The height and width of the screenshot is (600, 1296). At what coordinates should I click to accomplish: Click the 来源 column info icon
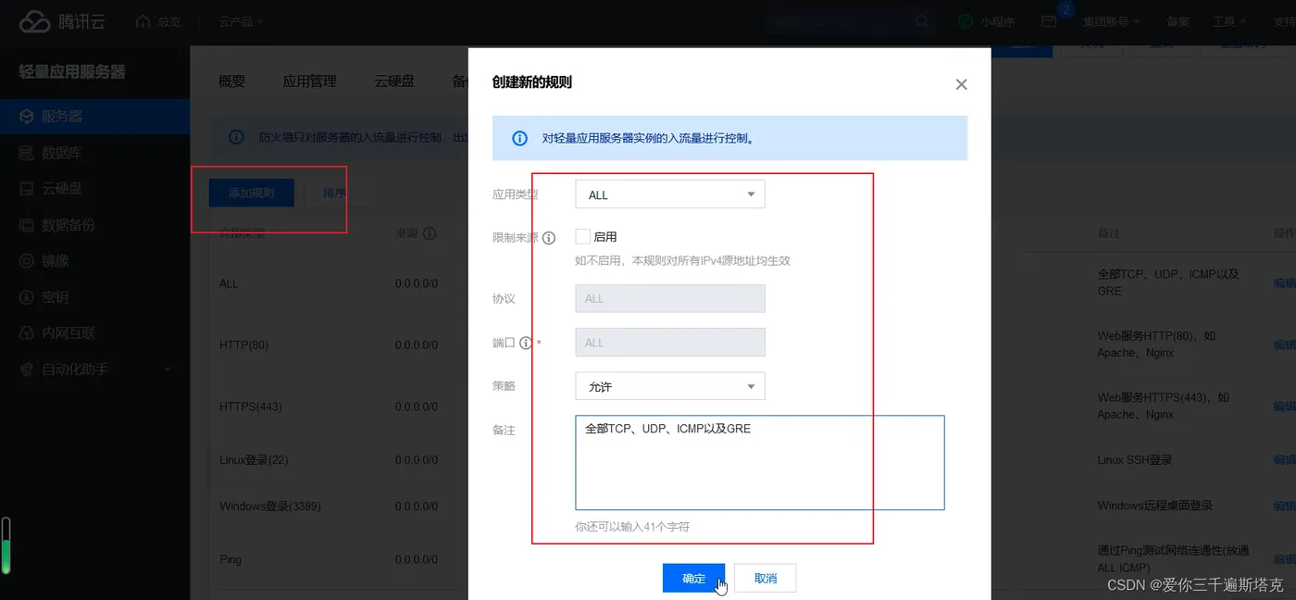coord(430,234)
